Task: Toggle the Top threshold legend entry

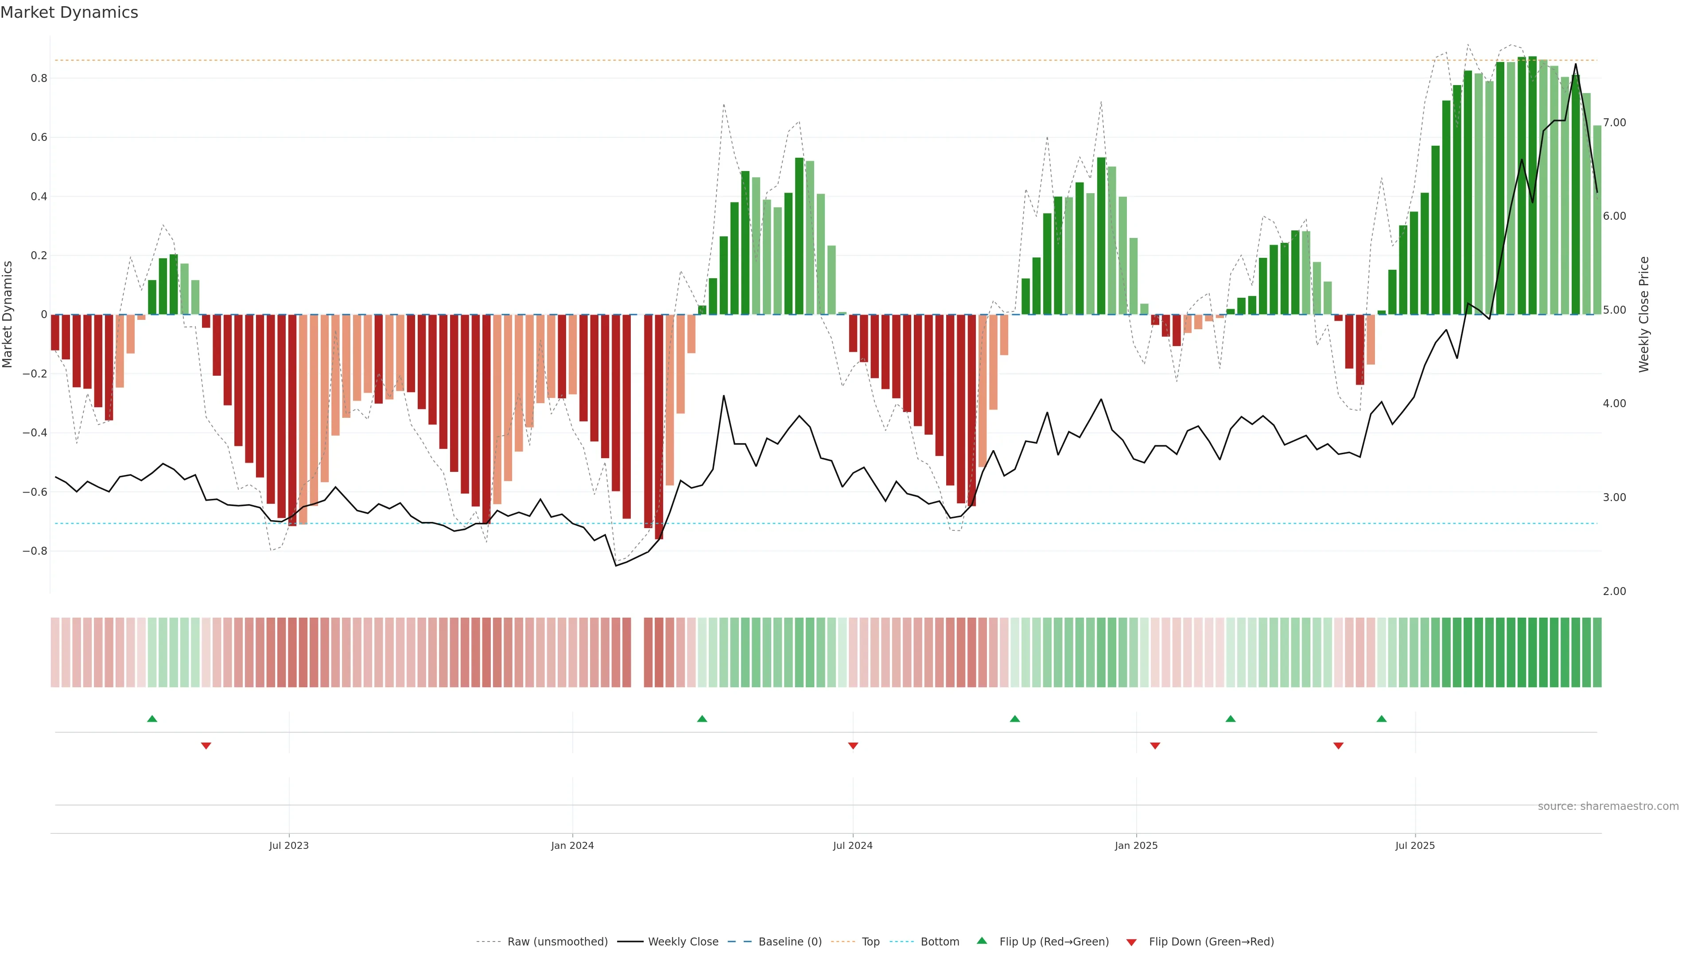Action: [x=870, y=942]
